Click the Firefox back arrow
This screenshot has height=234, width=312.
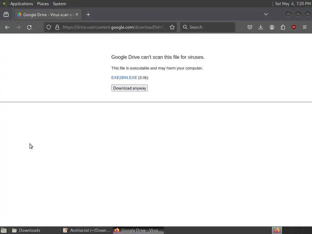click(x=7, y=27)
